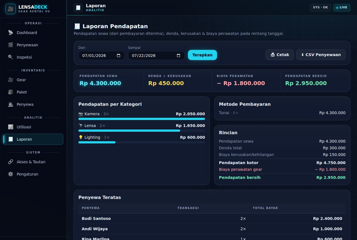Click the SYS · OK status badge
This screenshot has width=357, height=240.
pos(320,8)
